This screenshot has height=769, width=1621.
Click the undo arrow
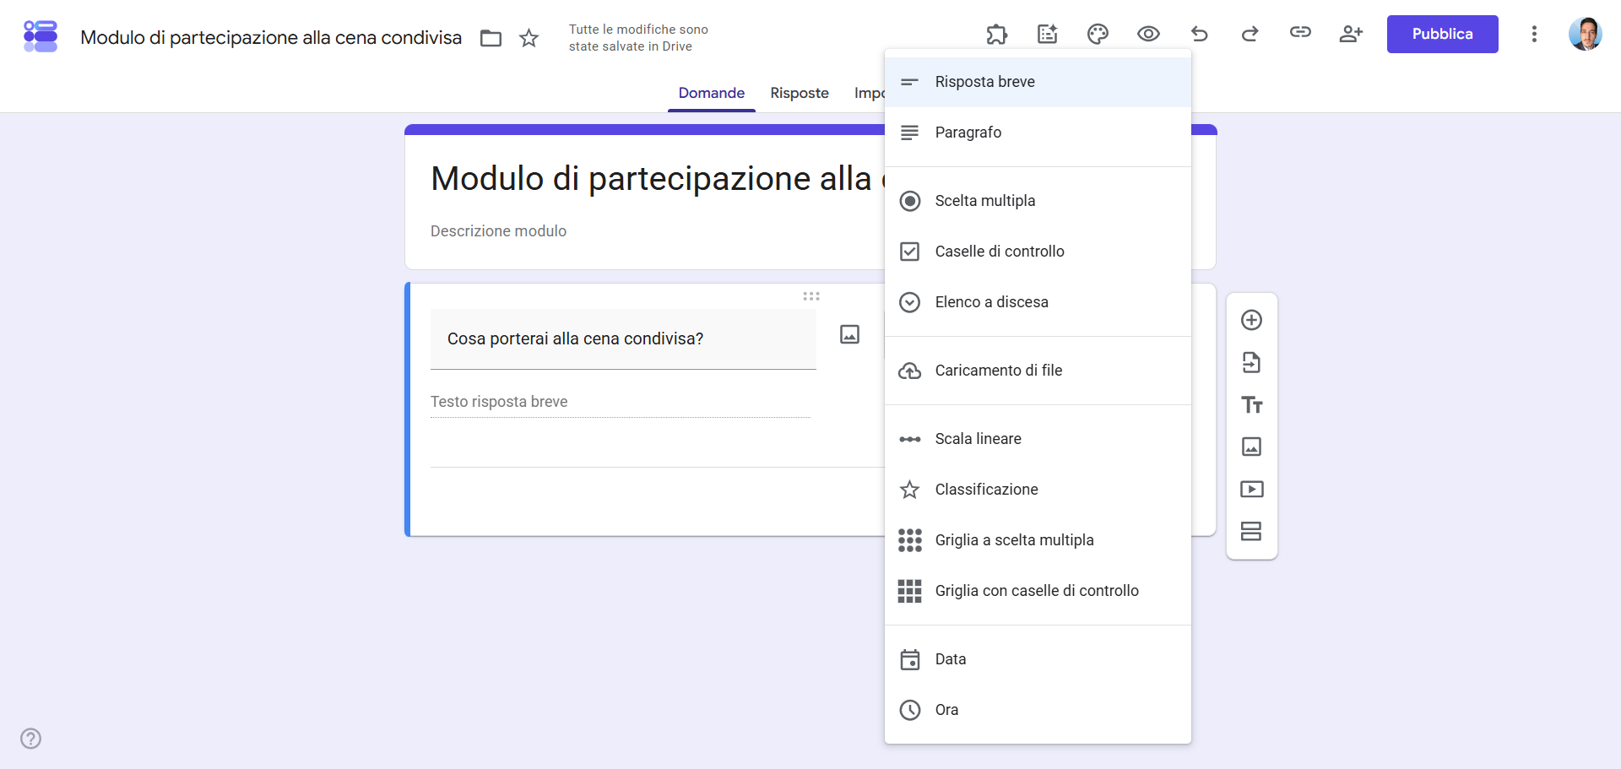pos(1199,34)
